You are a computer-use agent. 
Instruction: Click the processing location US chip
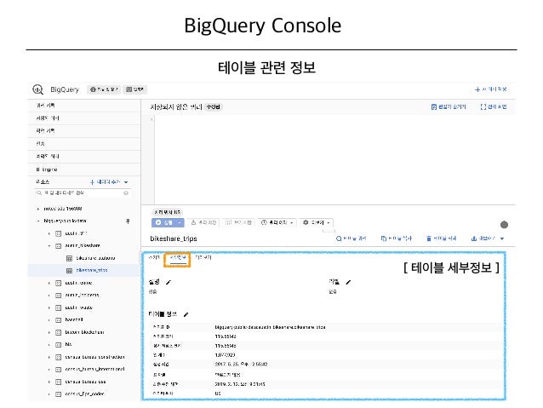point(168,212)
